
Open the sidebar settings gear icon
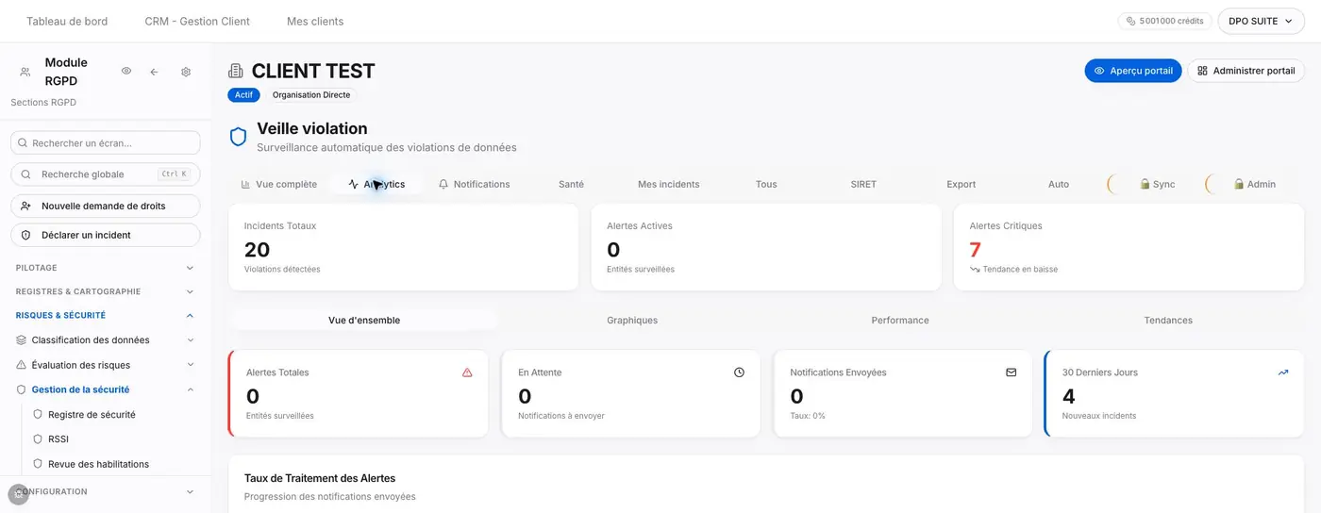tap(186, 72)
